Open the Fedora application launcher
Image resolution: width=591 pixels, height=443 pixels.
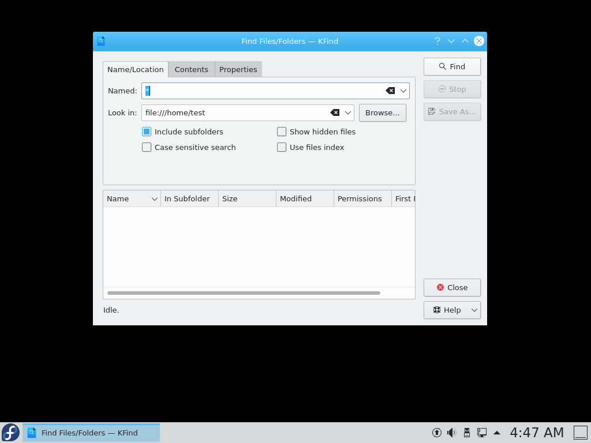click(x=10, y=433)
